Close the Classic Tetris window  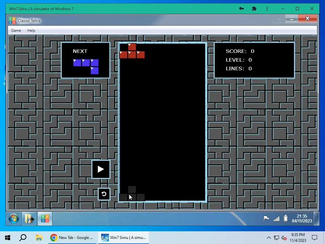click(x=307, y=18)
